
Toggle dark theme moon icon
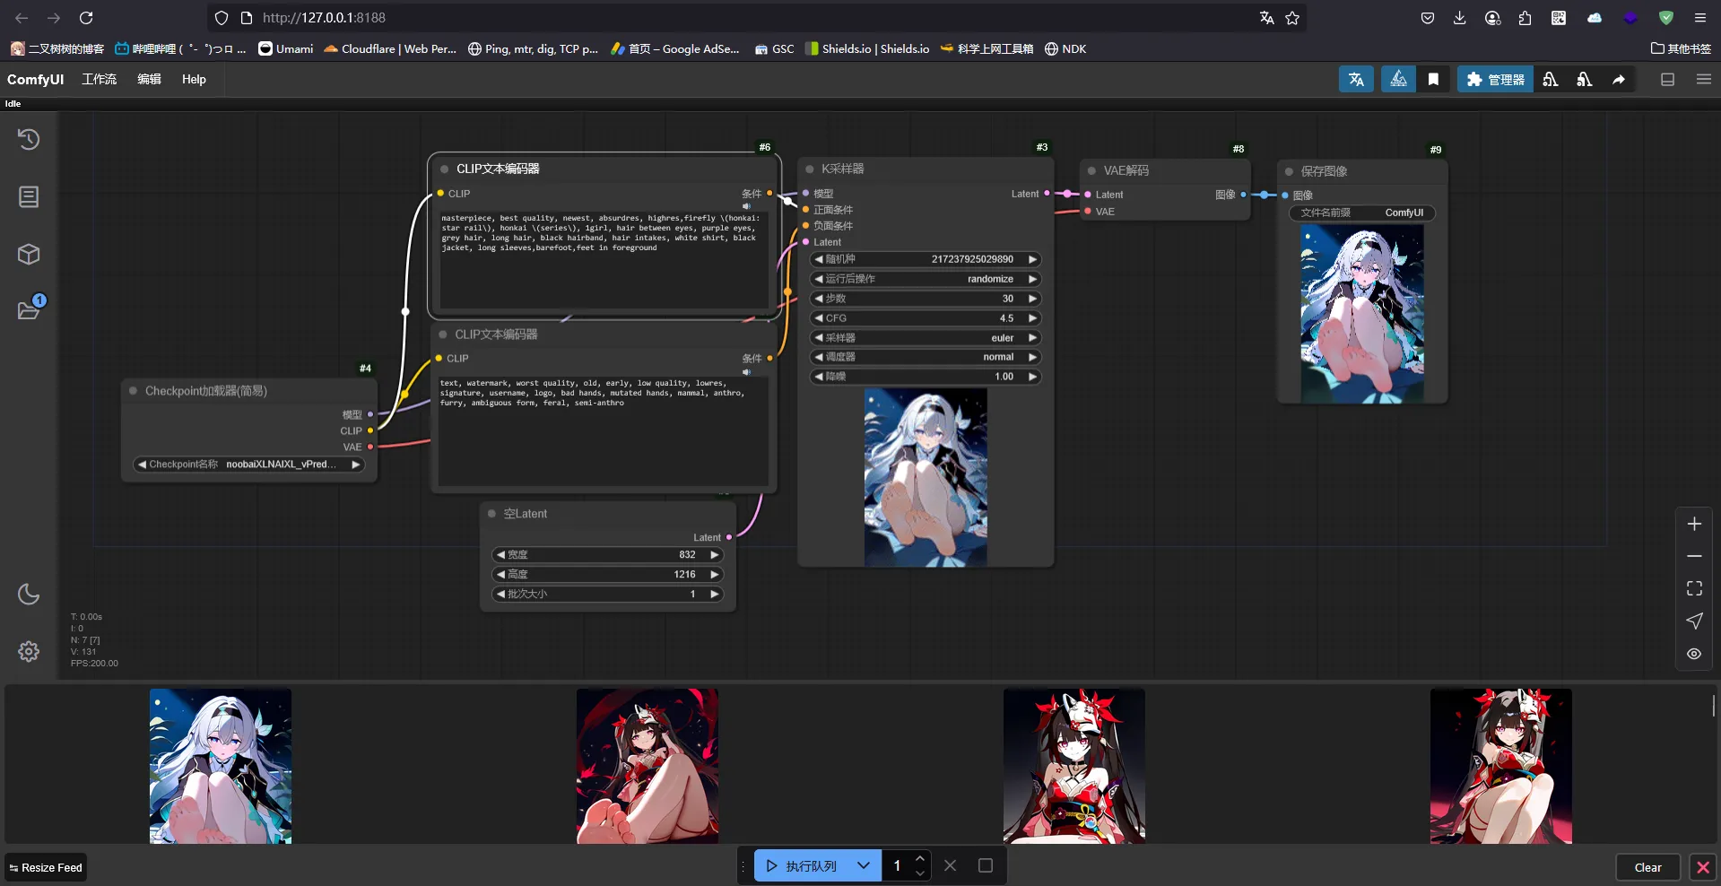29,594
